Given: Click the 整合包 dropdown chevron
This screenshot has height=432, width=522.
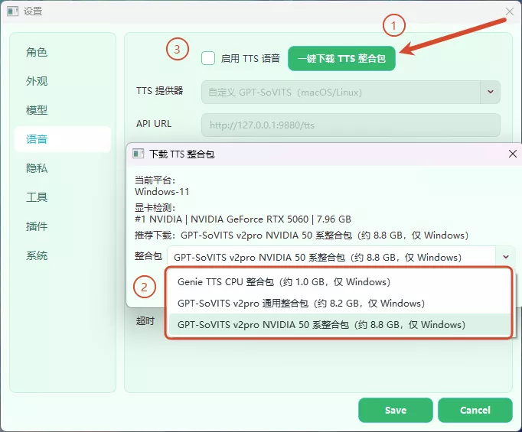Looking at the screenshot, I should (506, 257).
